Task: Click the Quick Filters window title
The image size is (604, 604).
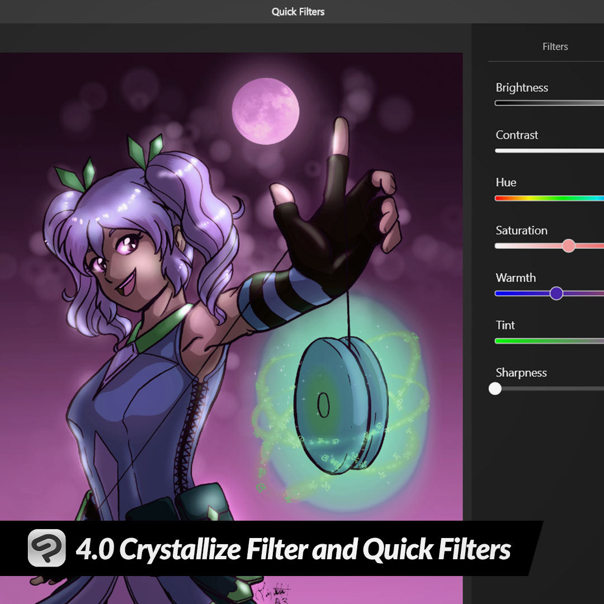Action: pyautogui.click(x=298, y=12)
